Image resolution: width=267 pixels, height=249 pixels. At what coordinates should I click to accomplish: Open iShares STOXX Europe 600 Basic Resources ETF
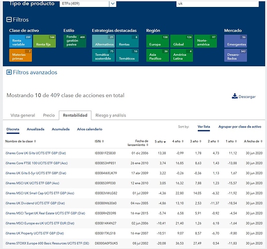(x=47, y=244)
